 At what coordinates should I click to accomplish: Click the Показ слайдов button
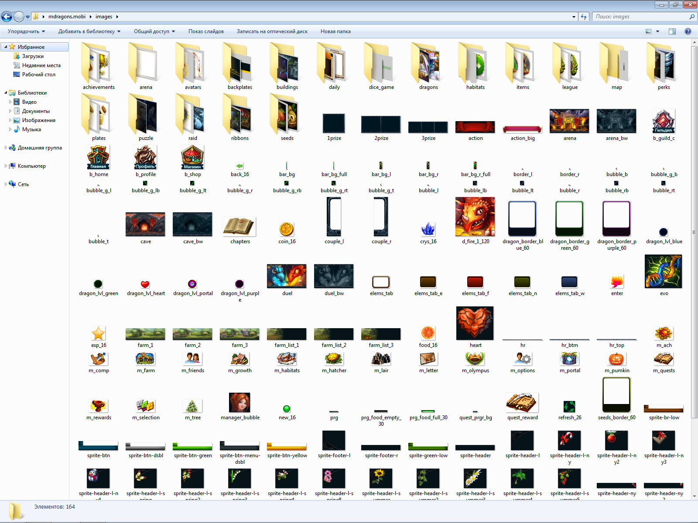206,31
